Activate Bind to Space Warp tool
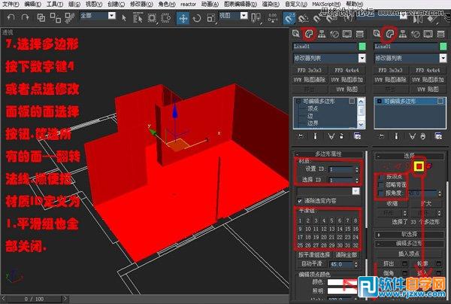Viewport: 451px width, 304px height. pyautogui.click(x=70, y=18)
